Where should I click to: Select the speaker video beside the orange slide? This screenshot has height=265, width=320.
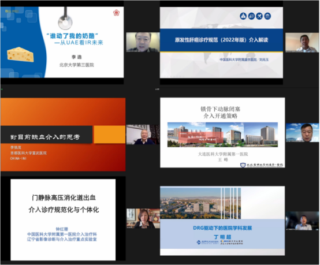(143, 135)
